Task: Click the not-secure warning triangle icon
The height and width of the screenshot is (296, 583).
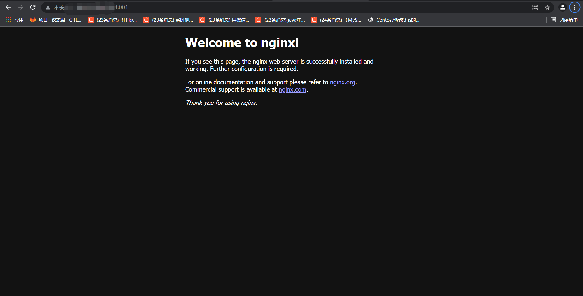Action: click(48, 8)
